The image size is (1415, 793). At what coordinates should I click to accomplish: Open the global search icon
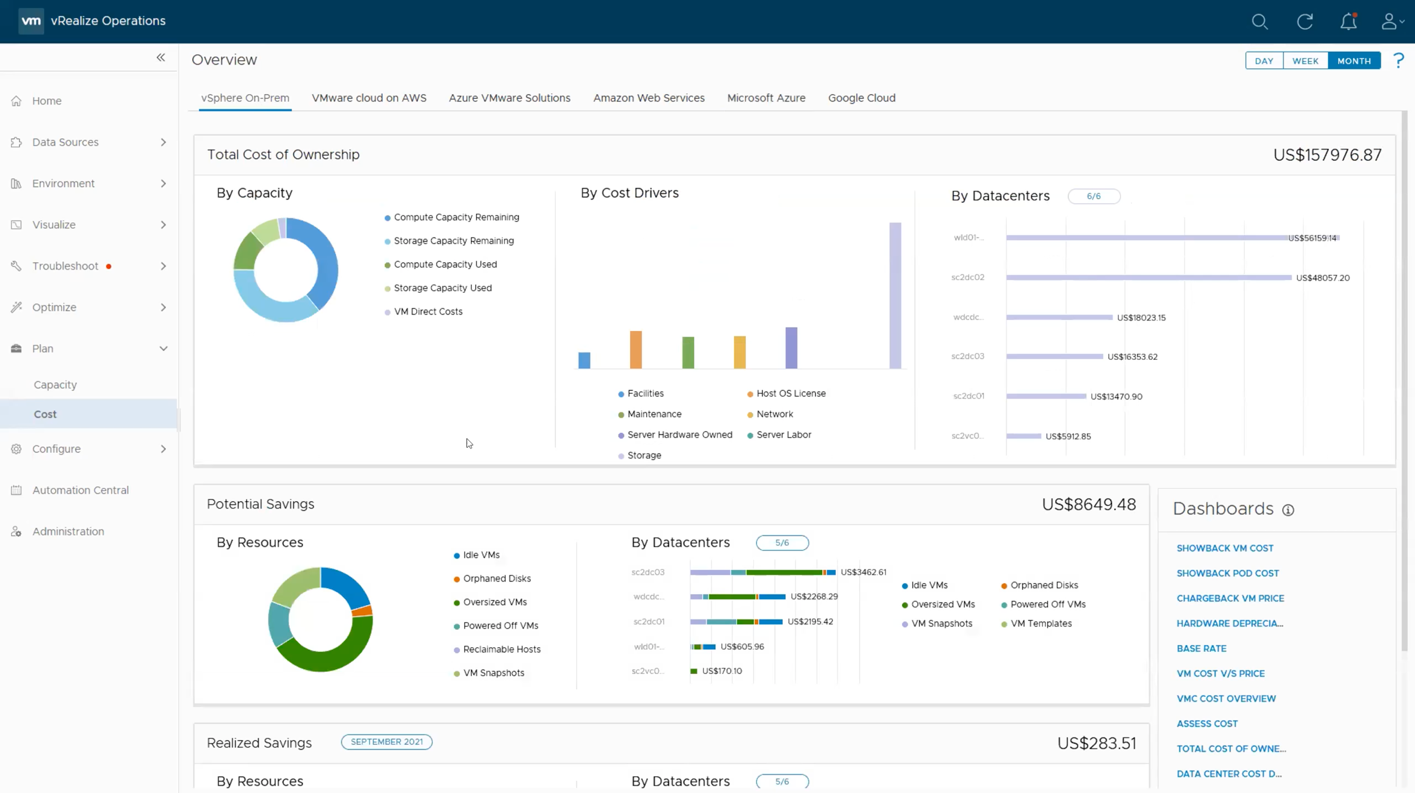[x=1260, y=21]
